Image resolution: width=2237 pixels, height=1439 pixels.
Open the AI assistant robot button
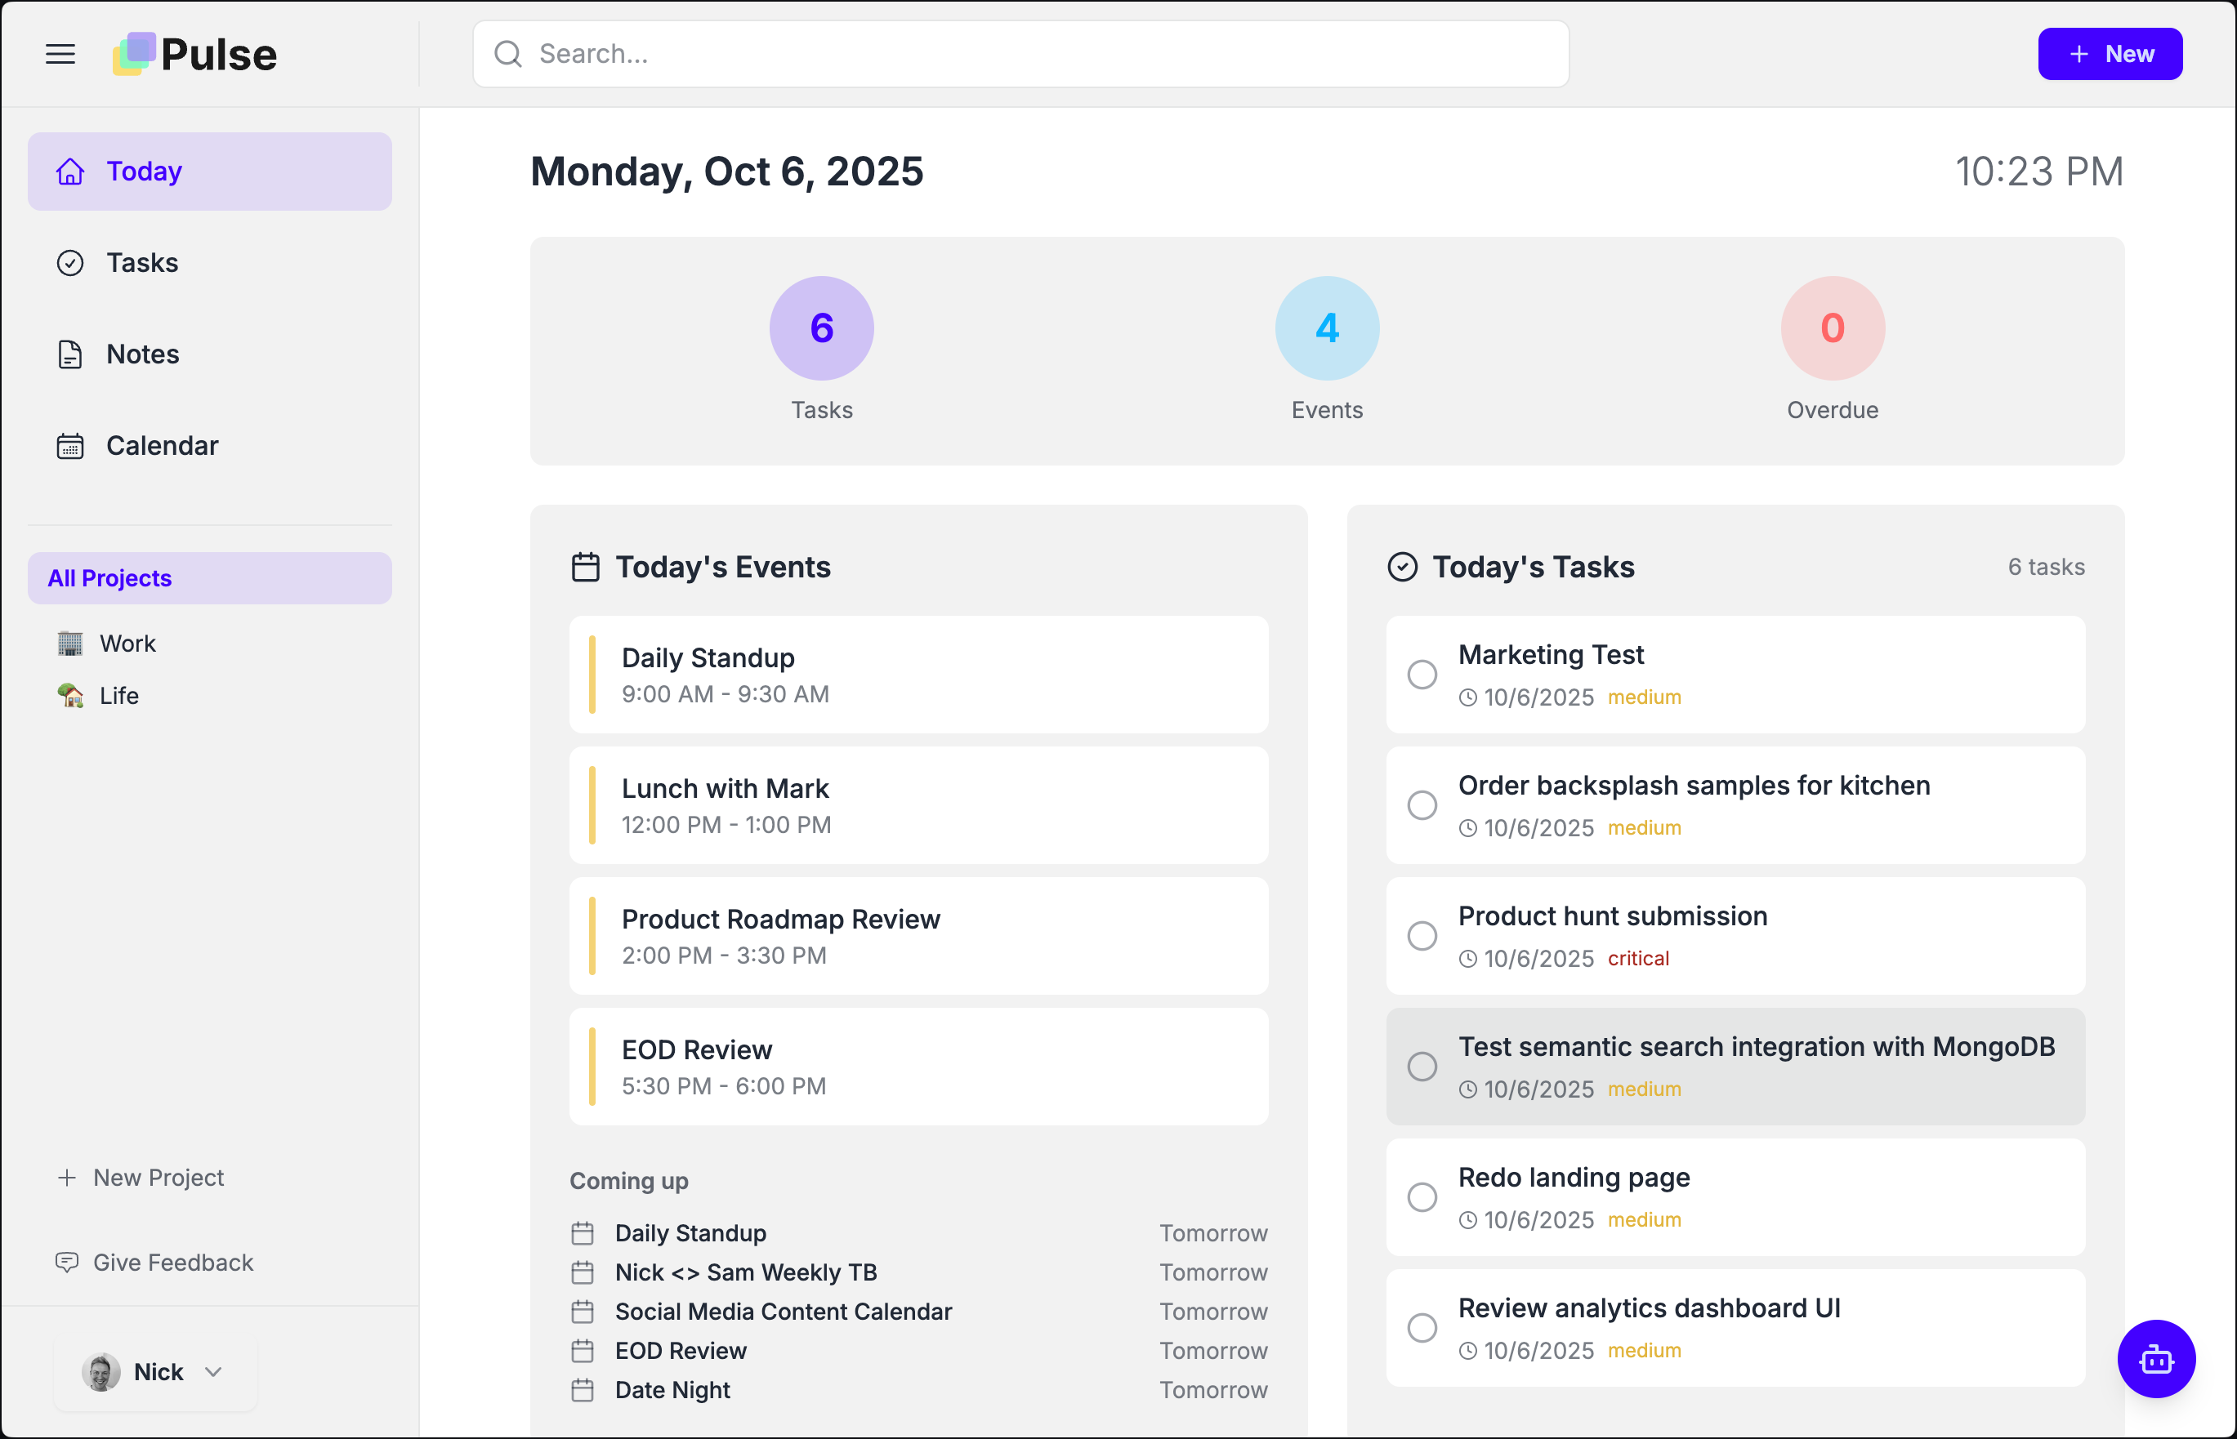(2155, 1359)
